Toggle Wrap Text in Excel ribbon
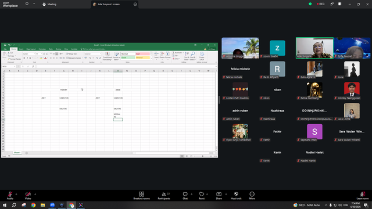 (71, 54)
